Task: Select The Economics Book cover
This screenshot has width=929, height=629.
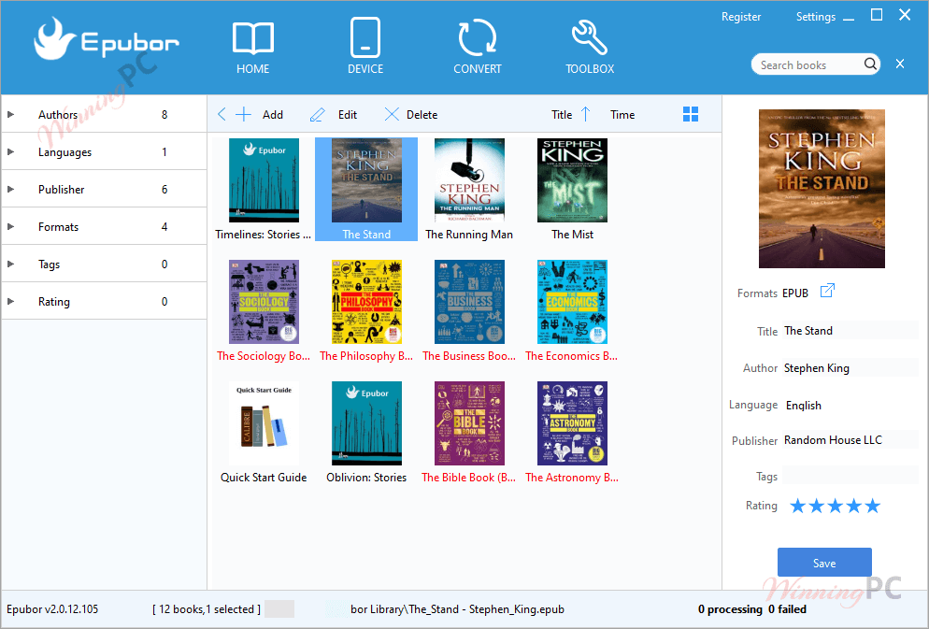Action: click(572, 302)
